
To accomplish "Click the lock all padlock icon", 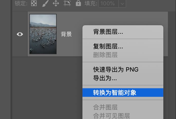I will coord(78,3).
